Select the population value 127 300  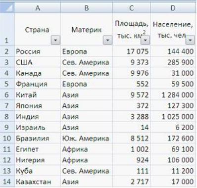(x=173, y=105)
